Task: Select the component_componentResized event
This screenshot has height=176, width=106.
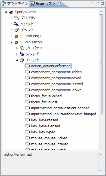Action: (x=57, y=84)
